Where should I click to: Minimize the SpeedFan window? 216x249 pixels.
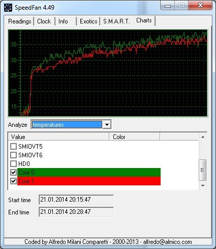[x=168, y=6]
